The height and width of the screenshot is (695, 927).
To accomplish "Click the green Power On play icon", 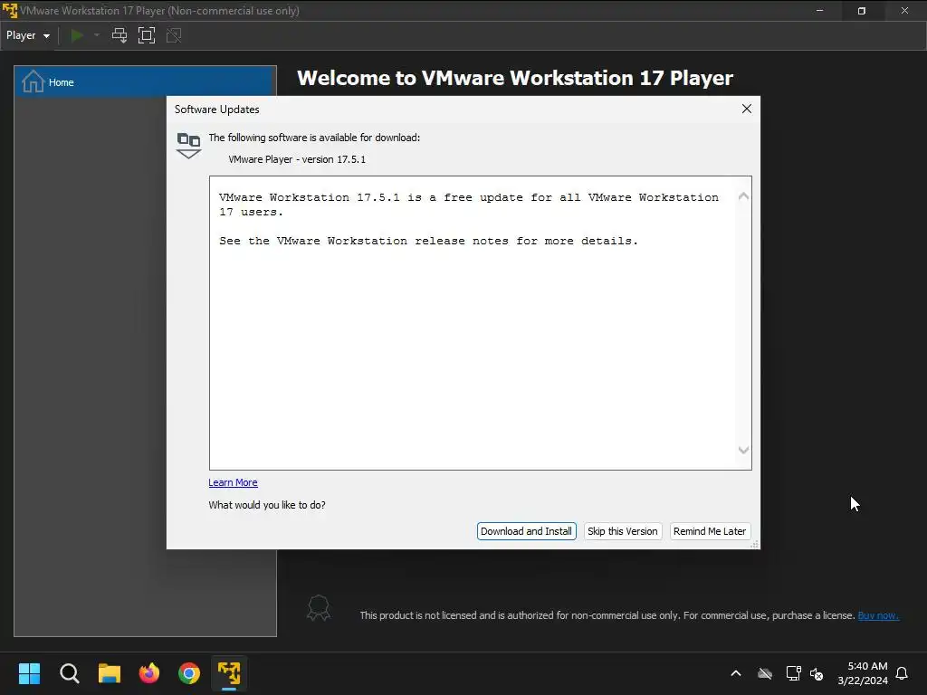I will pos(77,35).
